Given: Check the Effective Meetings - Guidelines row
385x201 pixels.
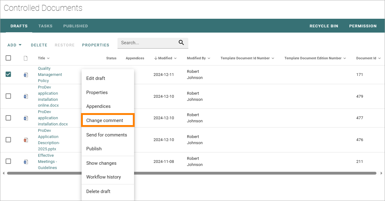Looking at the screenshot, I should coord(8,161).
